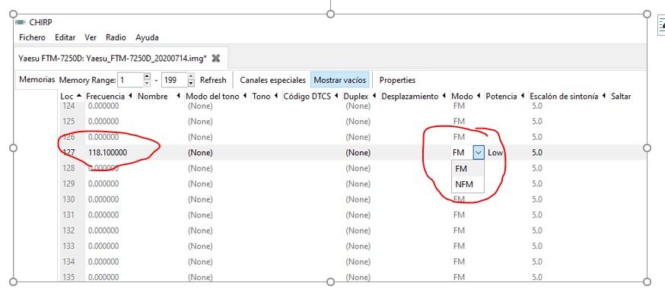Sort by the Potencia column header
The width and height of the screenshot is (665, 299).
tap(505, 97)
